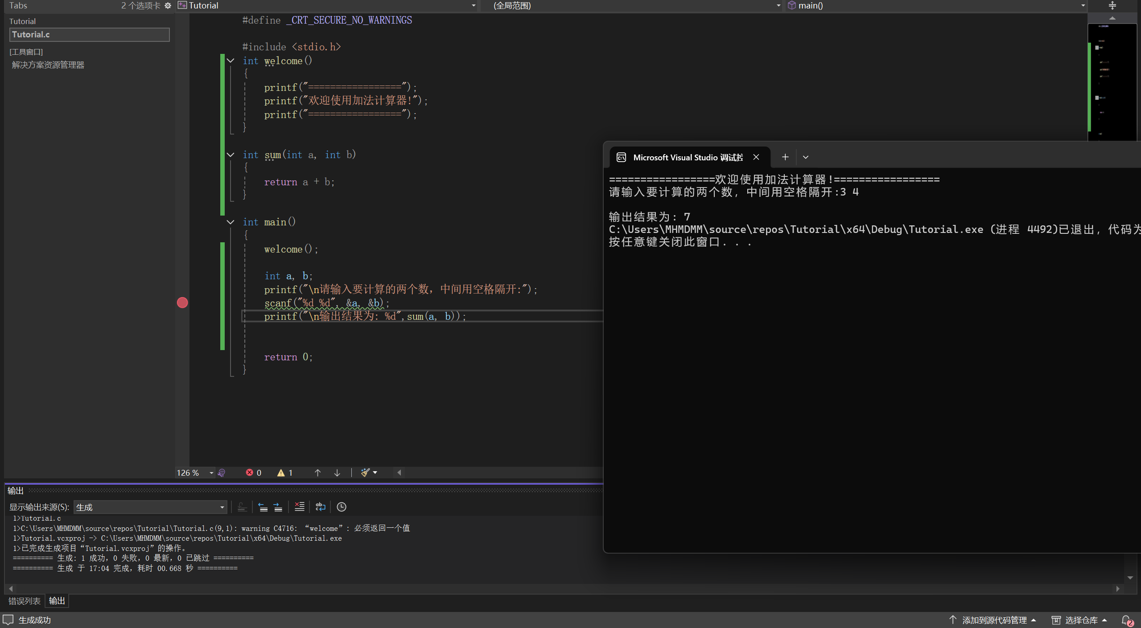Collapse the welcome() function block
The height and width of the screenshot is (628, 1141).
tap(231, 61)
